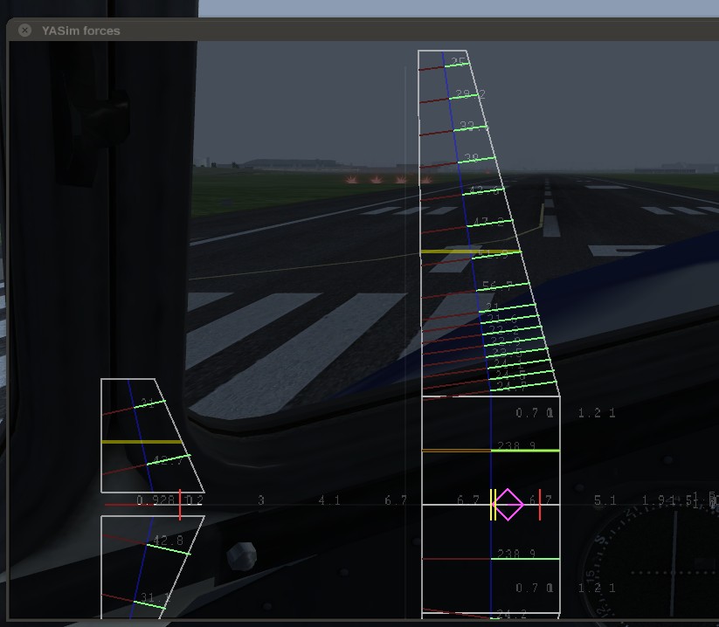Select the wing value '21'
This screenshot has height=627, width=719.
point(492,307)
